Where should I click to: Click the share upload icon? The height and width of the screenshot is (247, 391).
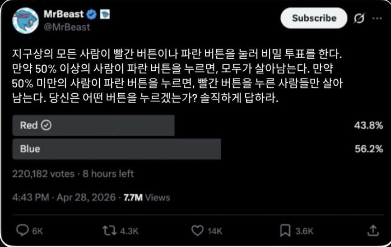[x=373, y=231]
